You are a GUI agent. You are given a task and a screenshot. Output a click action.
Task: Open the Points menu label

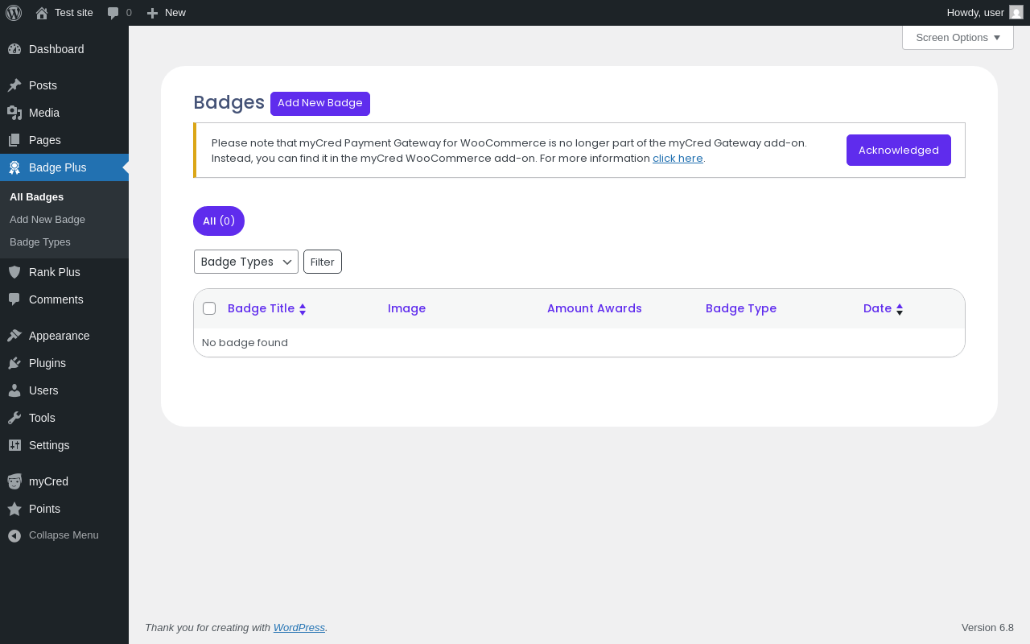coord(44,509)
